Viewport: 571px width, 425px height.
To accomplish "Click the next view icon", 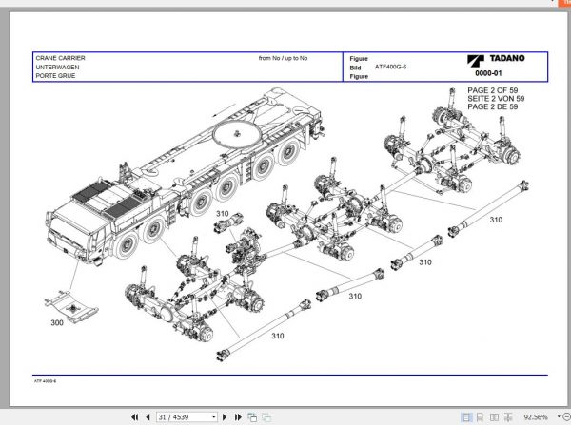I will (266, 417).
